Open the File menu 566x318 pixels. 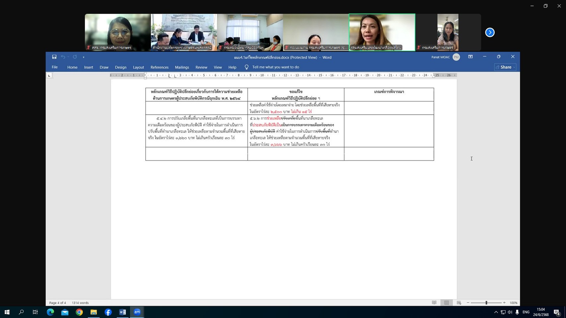pyautogui.click(x=55, y=67)
